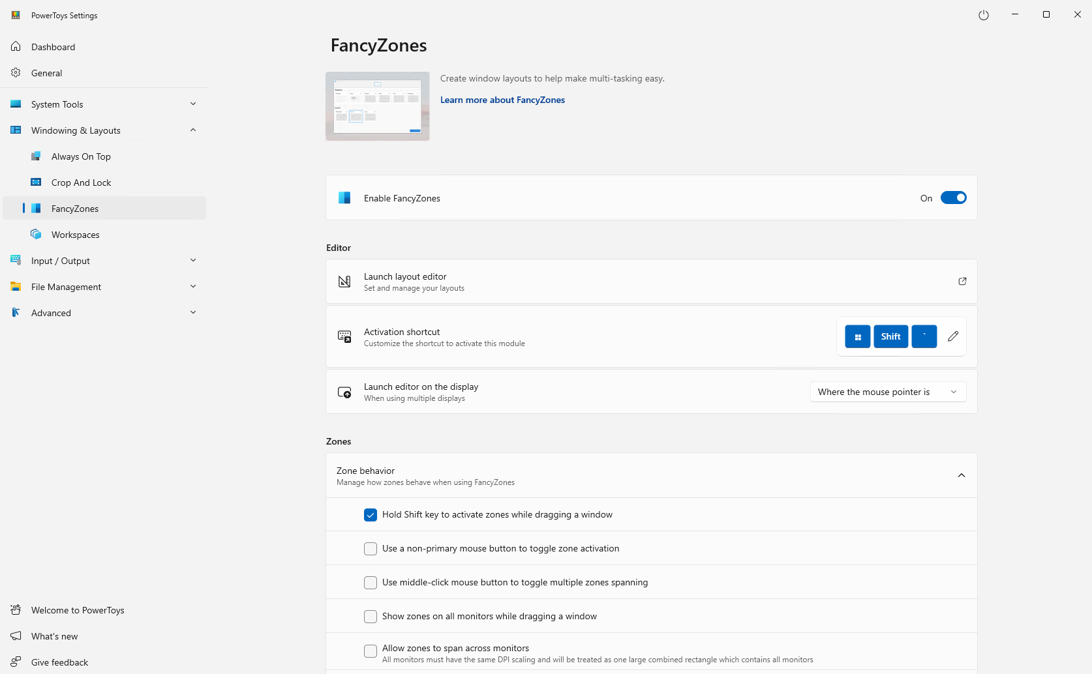Click the FancyZones preview thumbnail image
The height and width of the screenshot is (674, 1092).
pyautogui.click(x=378, y=106)
